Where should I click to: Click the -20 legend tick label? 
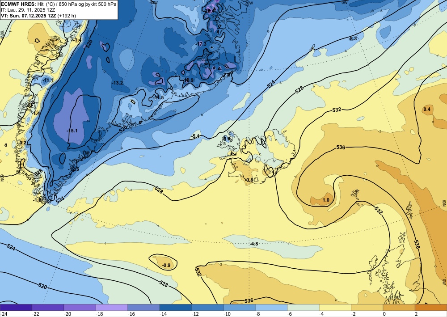tap(67, 314)
